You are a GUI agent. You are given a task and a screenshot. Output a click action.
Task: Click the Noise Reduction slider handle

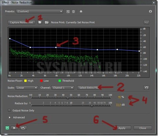[68, 98]
